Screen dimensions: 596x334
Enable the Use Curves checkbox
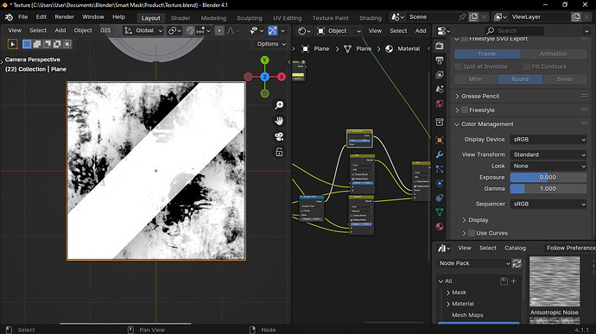(472, 233)
